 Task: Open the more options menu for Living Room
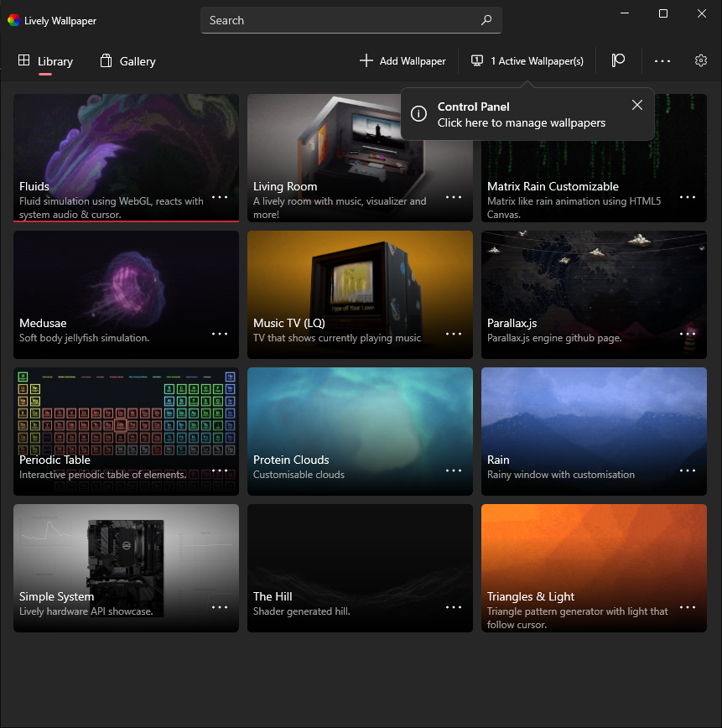point(454,197)
